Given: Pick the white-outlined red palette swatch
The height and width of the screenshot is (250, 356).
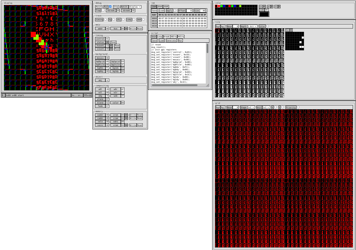Looking at the screenshot, I should pyautogui.click(x=219, y=6).
